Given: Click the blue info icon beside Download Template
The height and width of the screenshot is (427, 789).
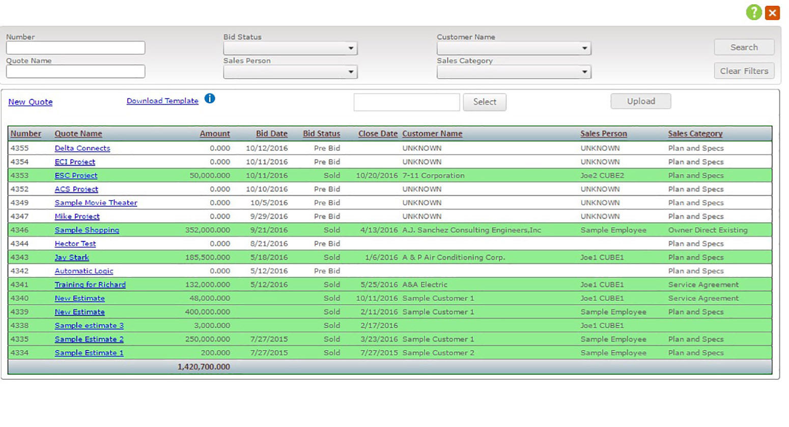Looking at the screenshot, I should 210,99.
